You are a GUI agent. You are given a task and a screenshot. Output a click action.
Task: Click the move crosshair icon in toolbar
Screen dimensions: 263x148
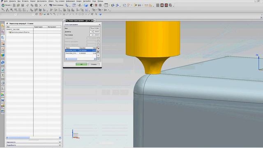click(x=28, y=5)
